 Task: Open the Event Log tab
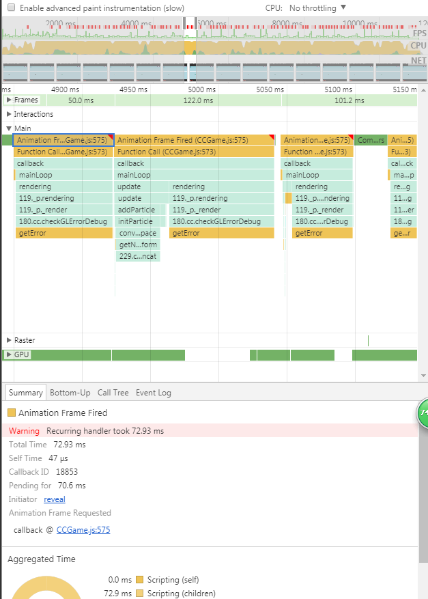(153, 392)
